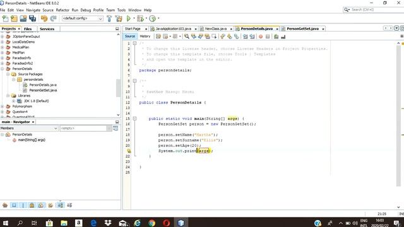Click the Open Project toolbar icon
404x227 pixels.
point(23,18)
